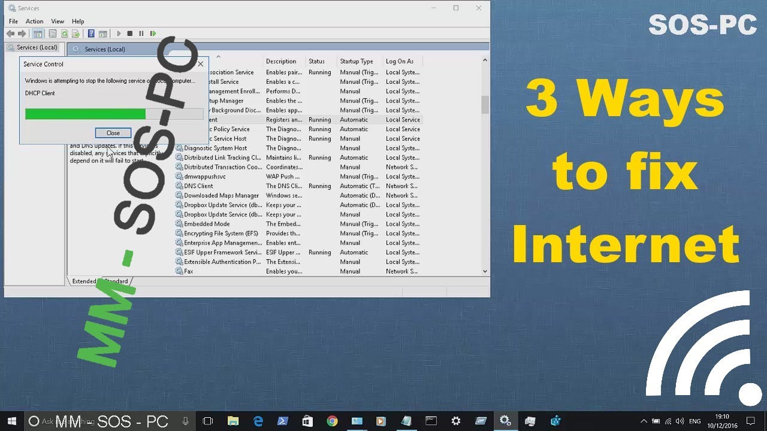Open Command Prompt from the taskbar
The image size is (767, 431).
[x=431, y=421]
